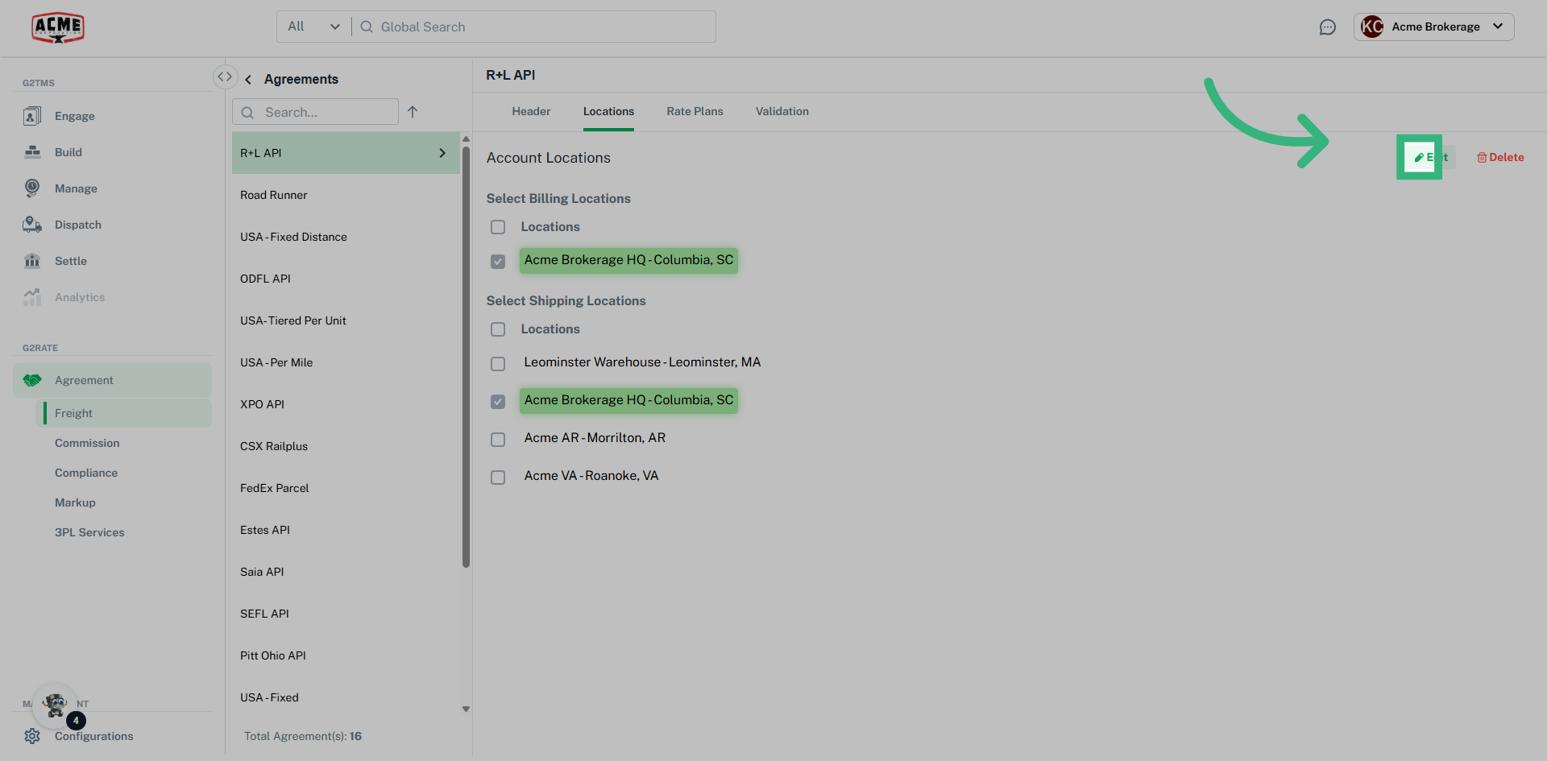Open the Dispatch truck icon

(x=32, y=225)
